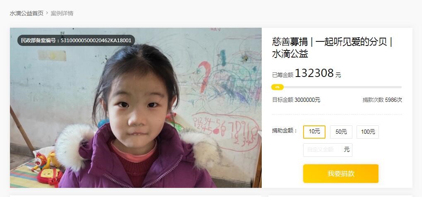Click the 捐助金额 label
The height and width of the screenshot is (197, 422).
285,131
